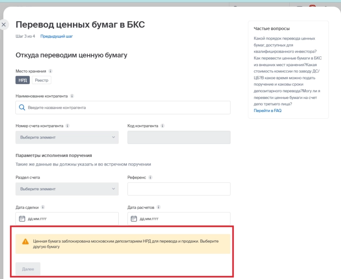Select Реестр storage location

pos(41,80)
